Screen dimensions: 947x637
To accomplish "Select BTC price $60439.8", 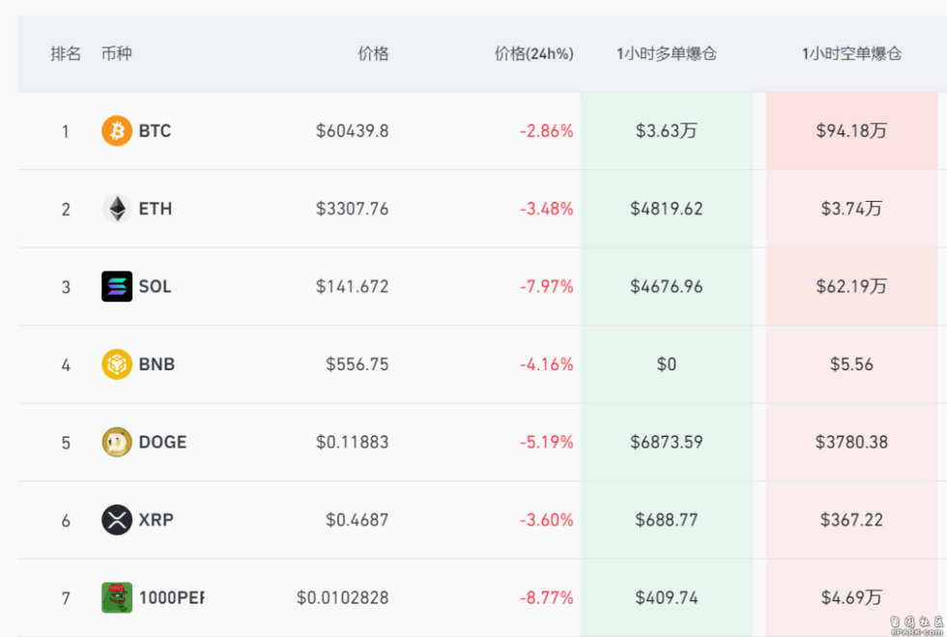I will (x=352, y=131).
